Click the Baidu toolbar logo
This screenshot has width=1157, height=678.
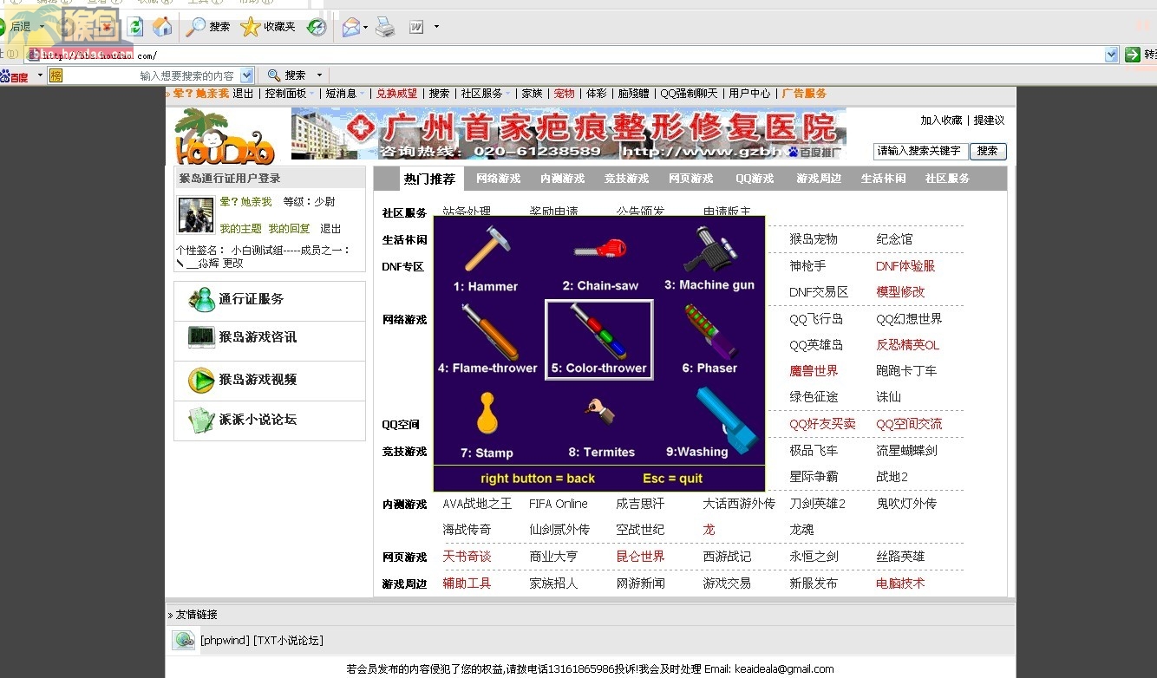pyautogui.click(x=14, y=76)
